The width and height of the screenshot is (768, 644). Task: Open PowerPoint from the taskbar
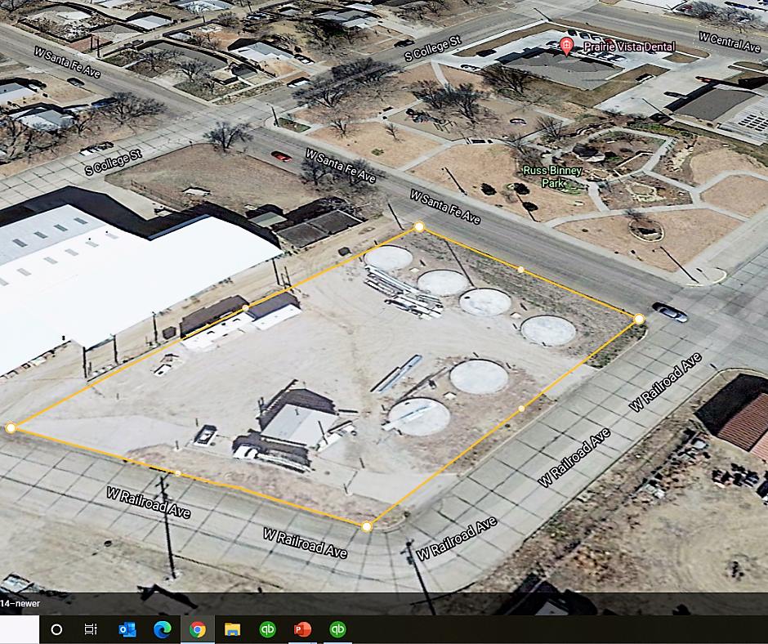[302, 629]
